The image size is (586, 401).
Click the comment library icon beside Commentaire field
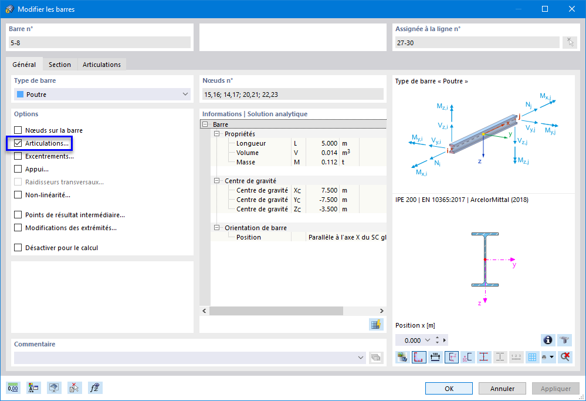point(376,358)
